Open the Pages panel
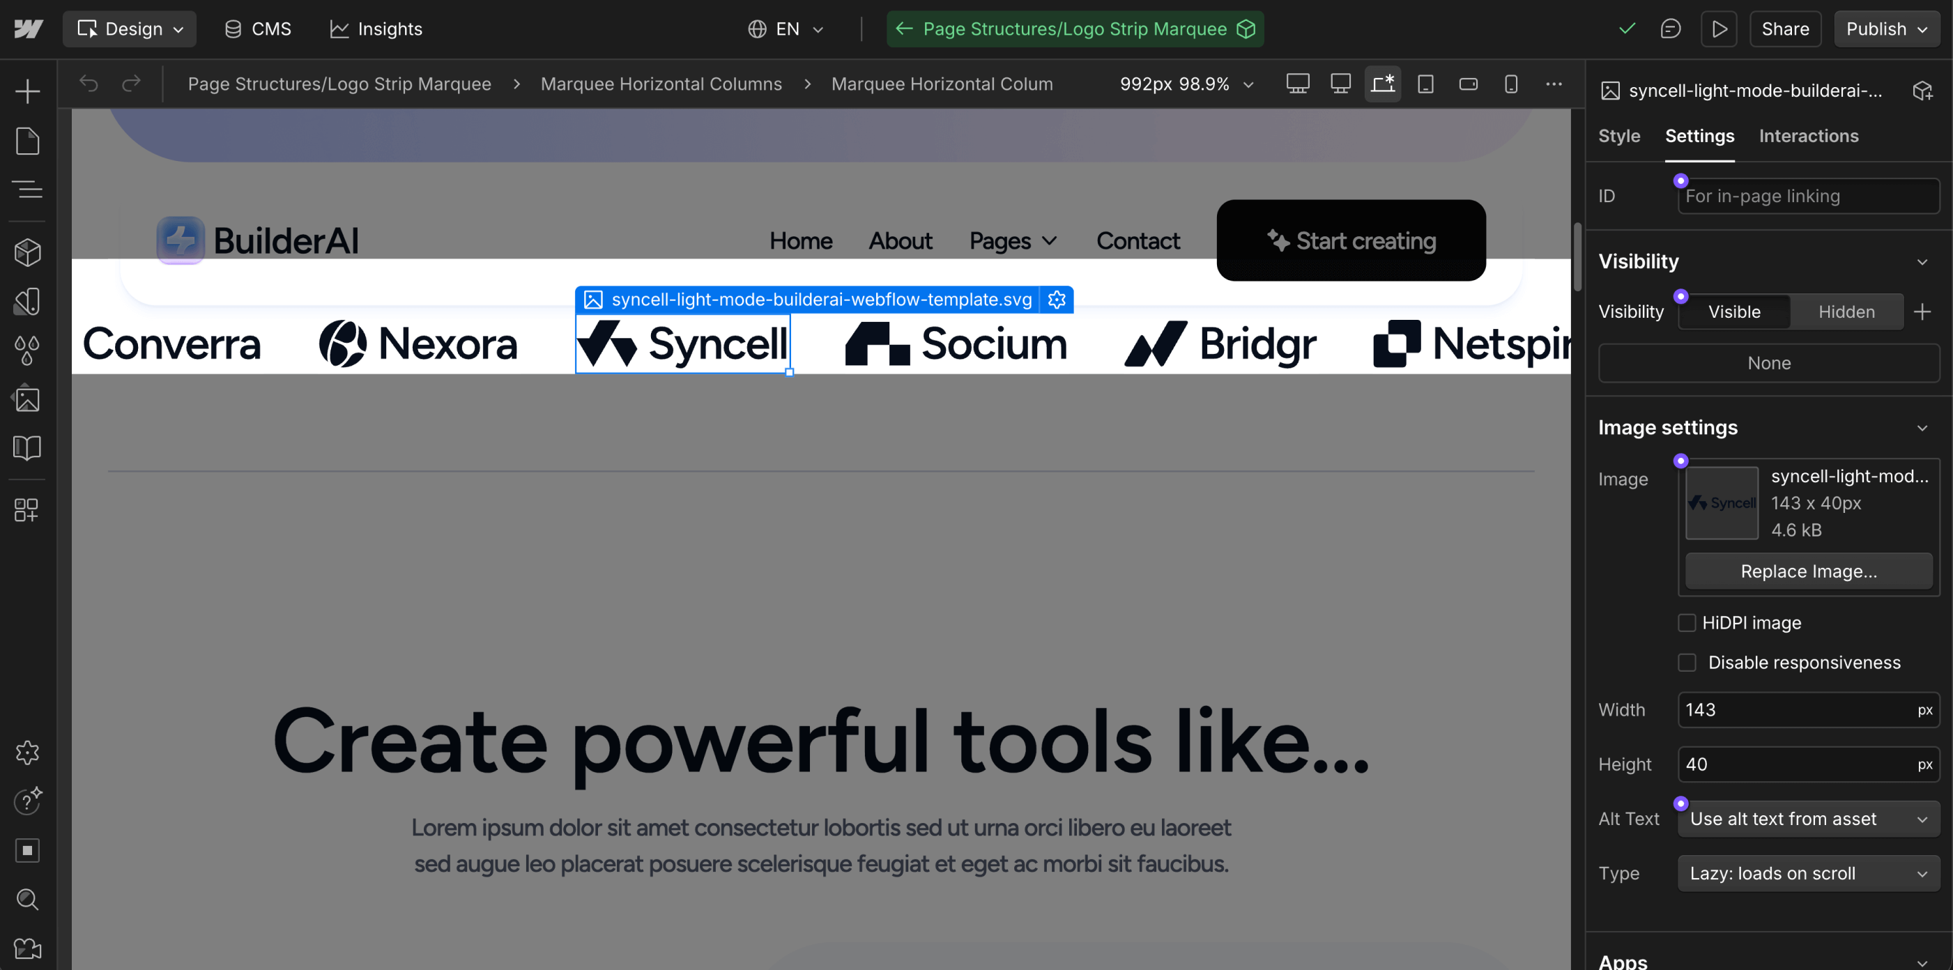This screenshot has width=1953, height=970. tap(27, 141)
